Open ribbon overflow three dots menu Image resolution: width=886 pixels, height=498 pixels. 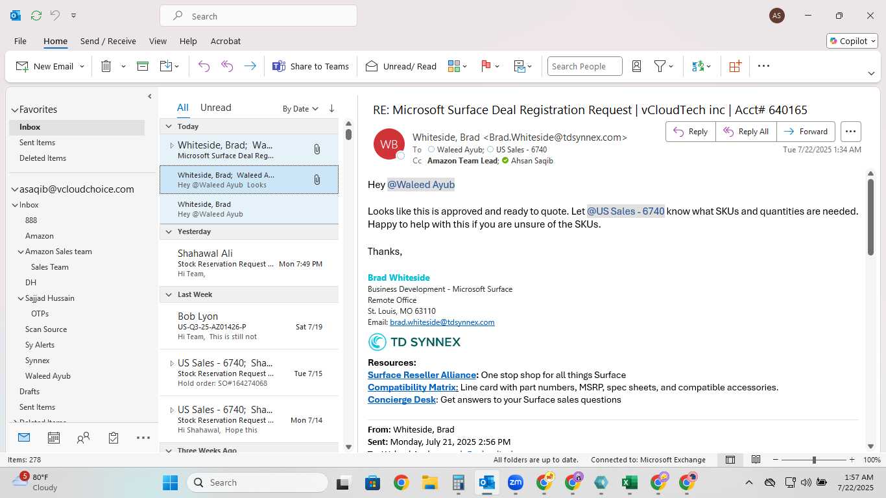tap(763, 66)
